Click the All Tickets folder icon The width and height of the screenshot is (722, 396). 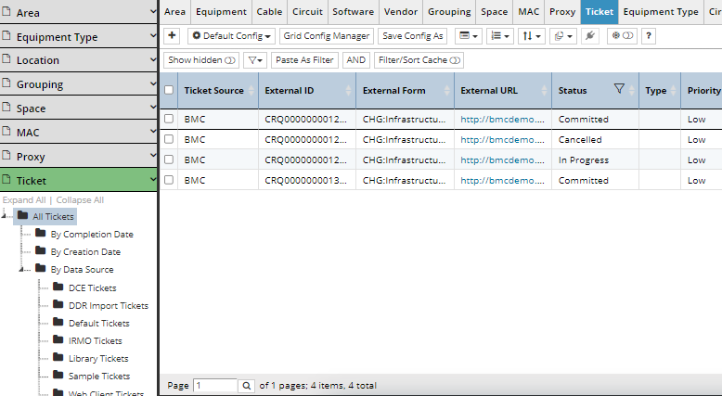coord(23,215)
